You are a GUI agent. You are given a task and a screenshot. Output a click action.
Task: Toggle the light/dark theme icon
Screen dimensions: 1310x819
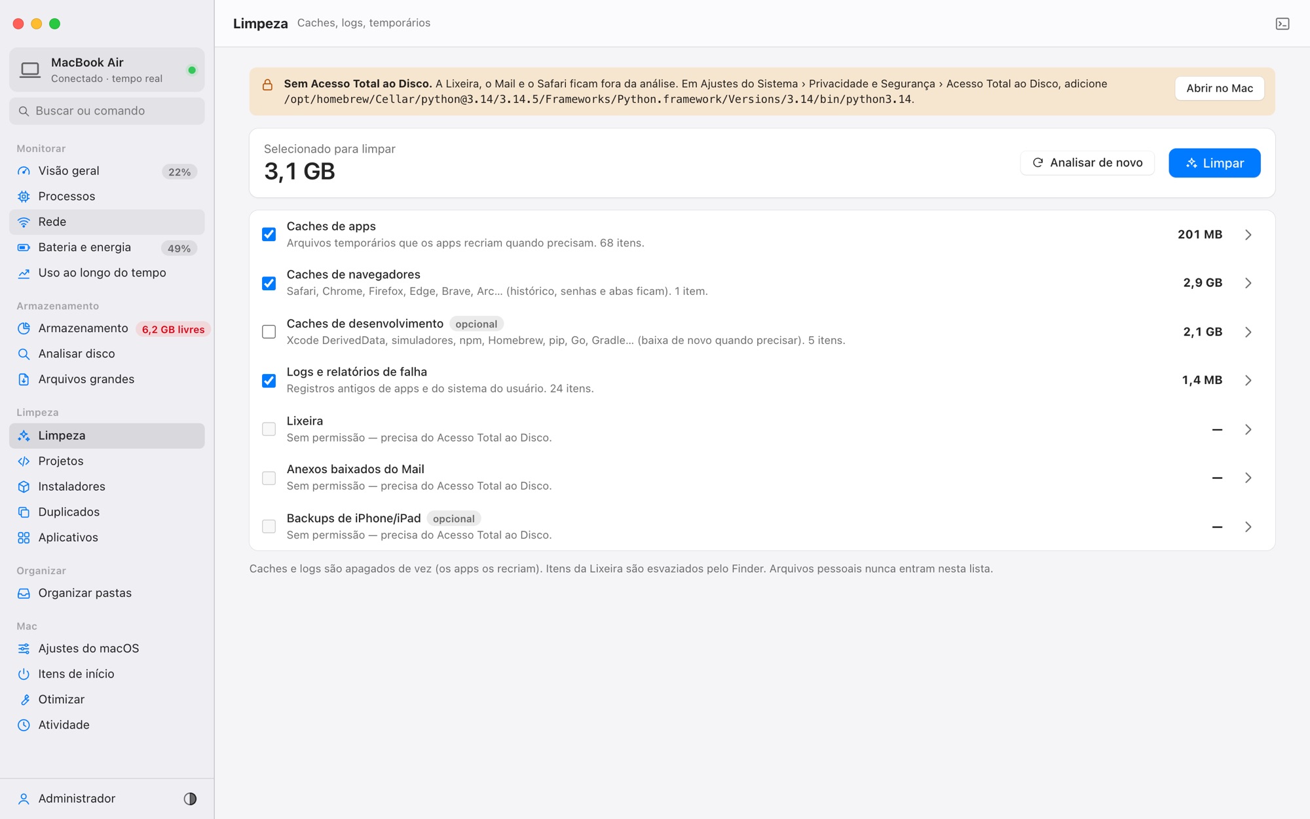tap(190, 799)
